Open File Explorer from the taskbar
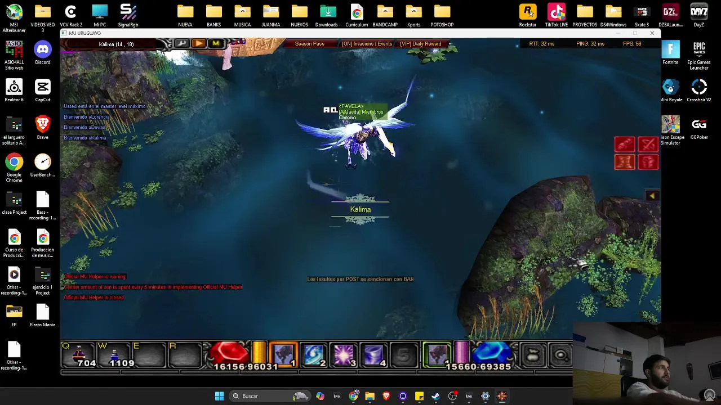 (370, 396)
